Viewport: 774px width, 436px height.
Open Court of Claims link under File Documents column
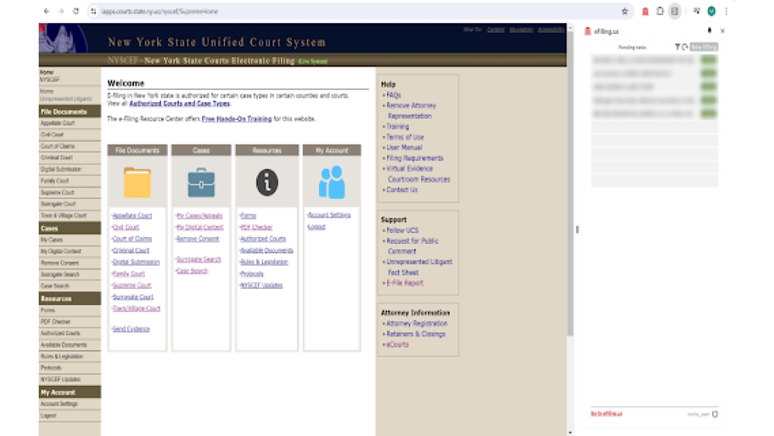[x=132, y=239]
